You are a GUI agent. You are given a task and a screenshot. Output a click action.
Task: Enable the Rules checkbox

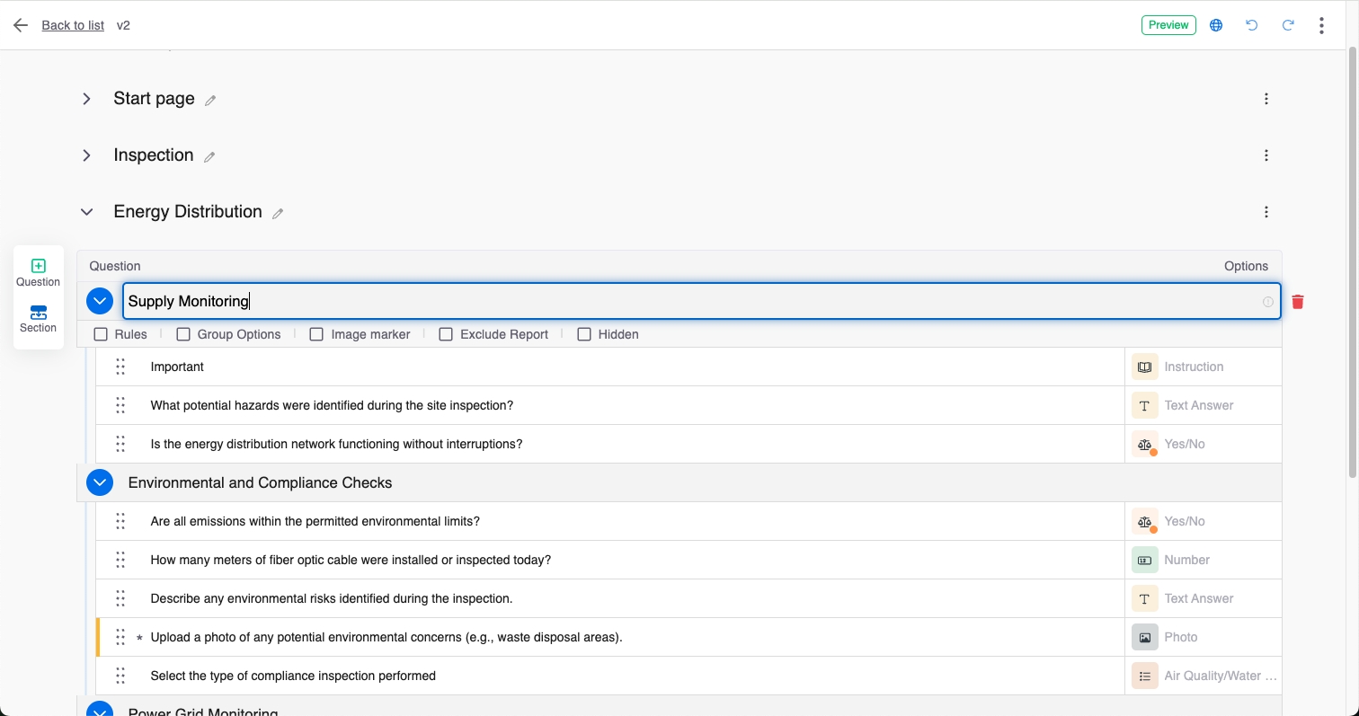point(101,334)
